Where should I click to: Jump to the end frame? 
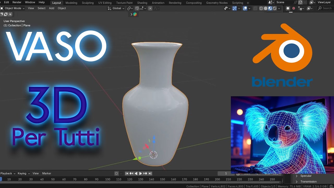150,173
